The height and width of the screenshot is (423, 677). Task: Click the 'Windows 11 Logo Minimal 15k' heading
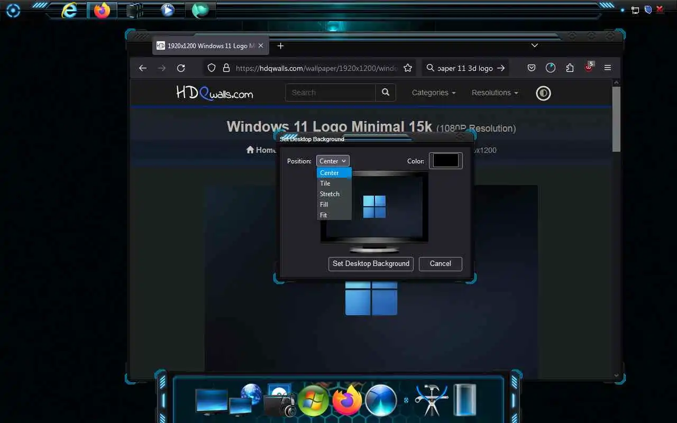[330, 127]
